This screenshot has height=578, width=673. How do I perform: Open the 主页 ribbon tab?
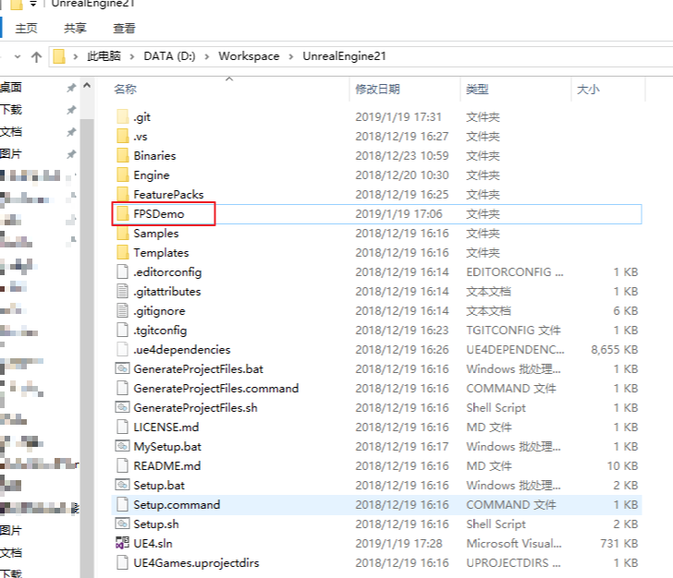coord(27,29)
